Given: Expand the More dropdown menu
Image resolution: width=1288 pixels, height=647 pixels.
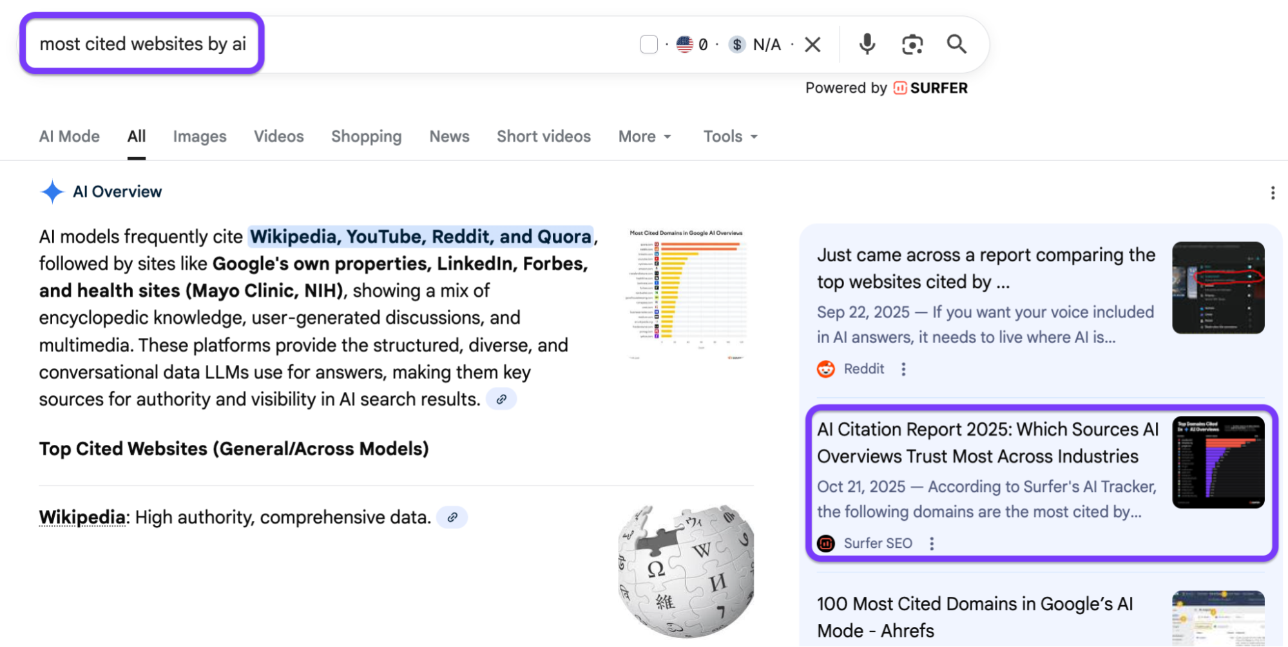Looking at the screenshot, I should [x=644, y=136].
